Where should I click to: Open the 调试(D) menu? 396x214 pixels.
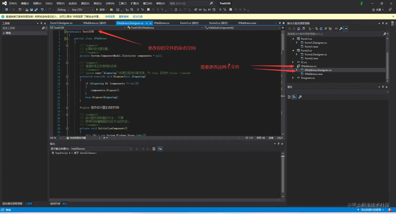point(85,3)
